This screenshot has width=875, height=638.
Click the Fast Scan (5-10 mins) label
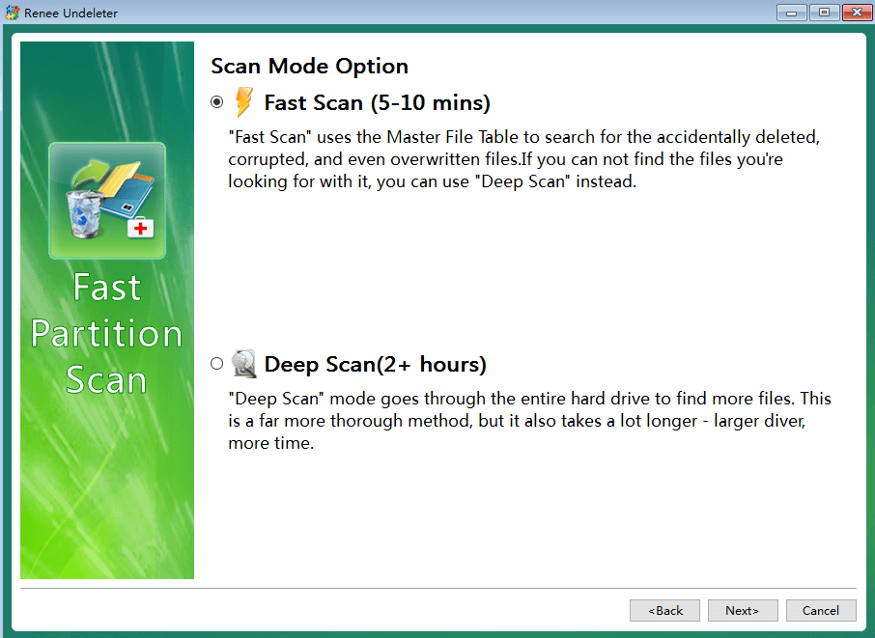click(378, 102)
